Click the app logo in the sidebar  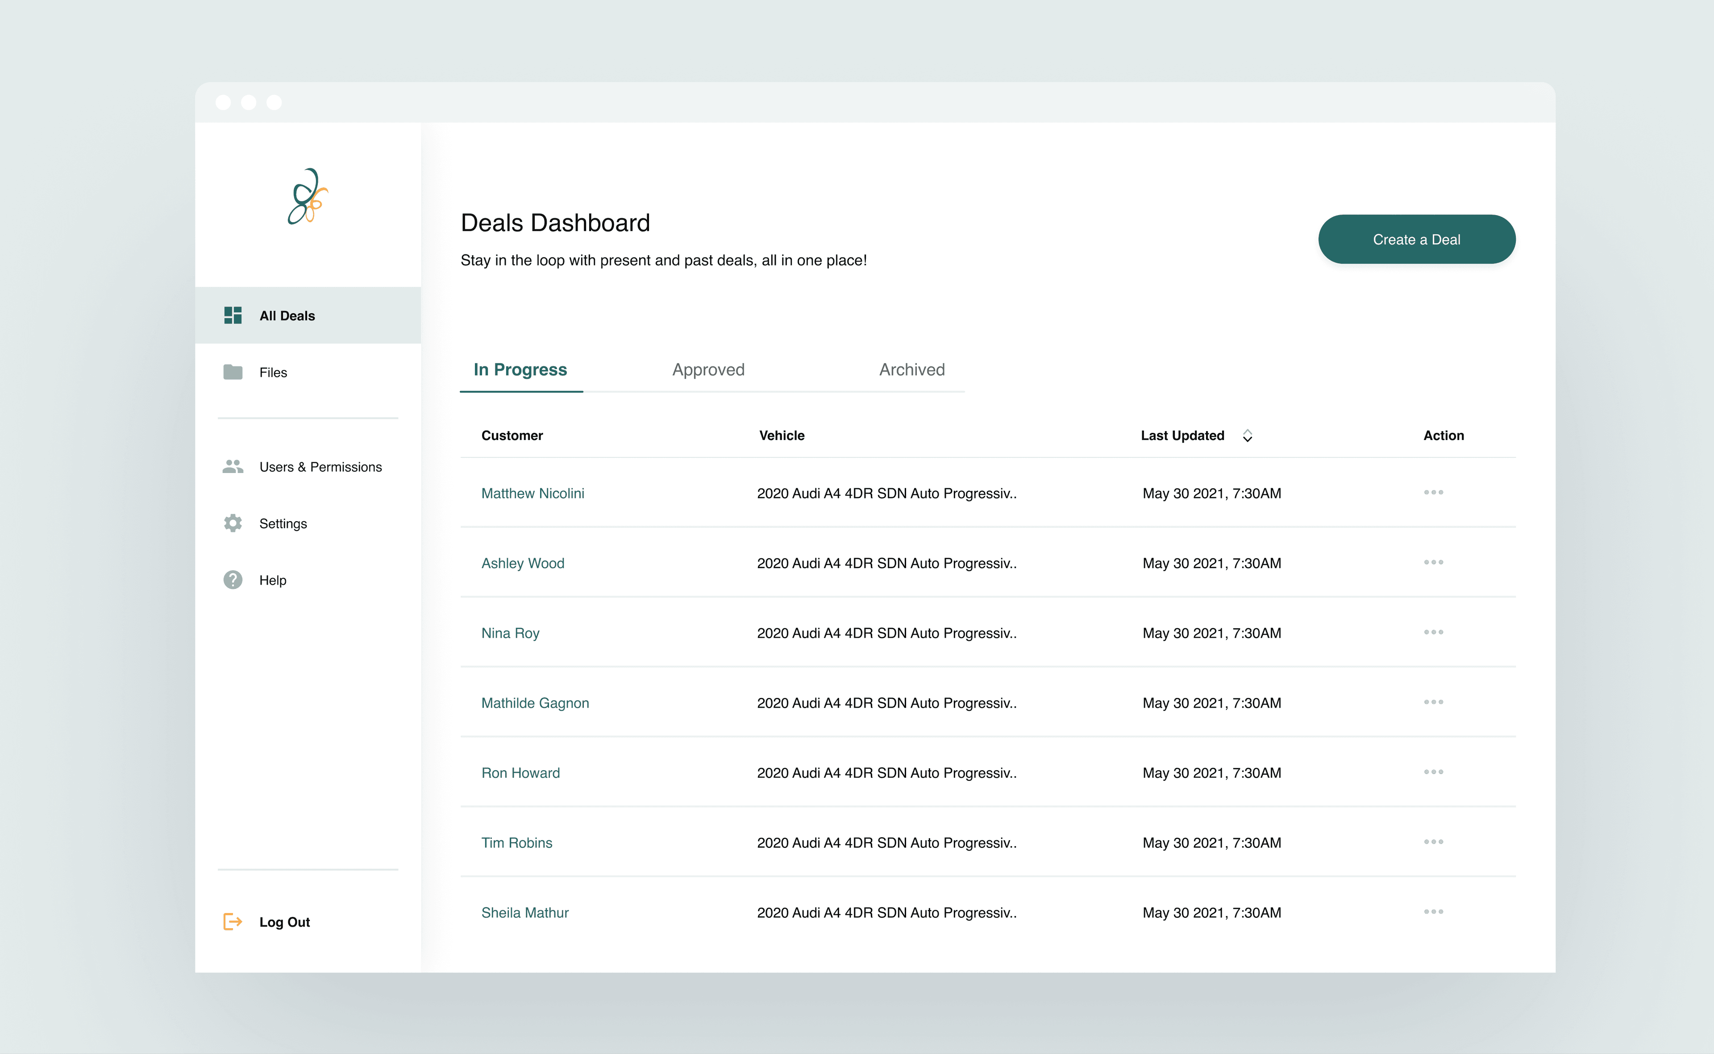point(308,196)
